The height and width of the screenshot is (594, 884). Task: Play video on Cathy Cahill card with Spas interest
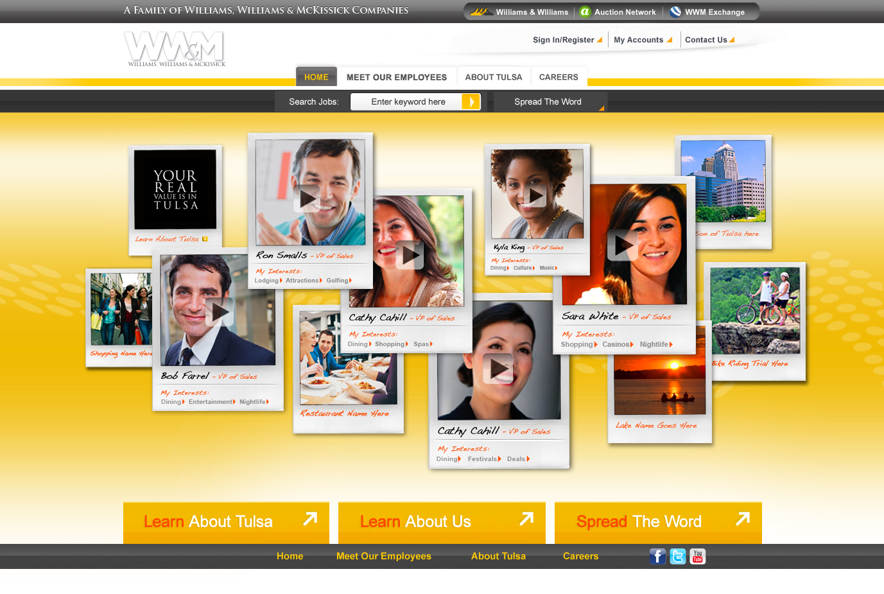tap(410, 255)
